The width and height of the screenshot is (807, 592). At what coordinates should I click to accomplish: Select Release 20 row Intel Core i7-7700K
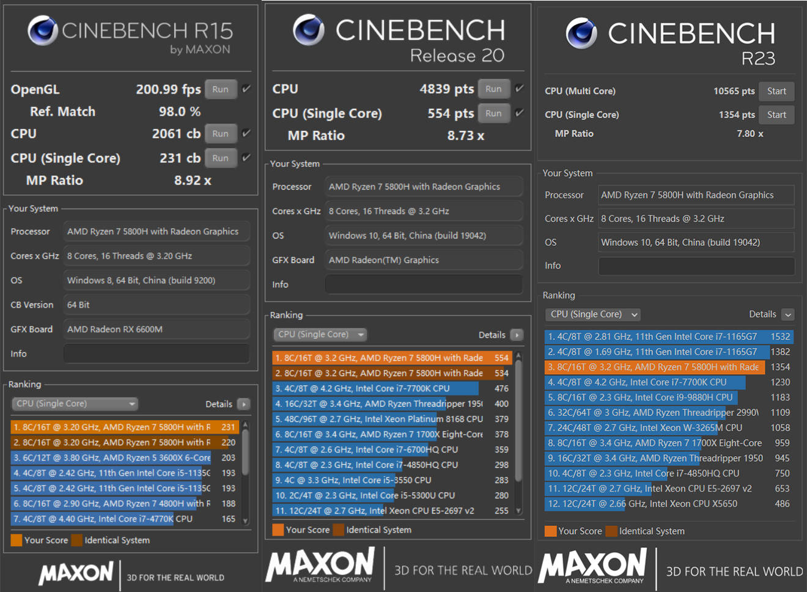click(x=392, y=388)
